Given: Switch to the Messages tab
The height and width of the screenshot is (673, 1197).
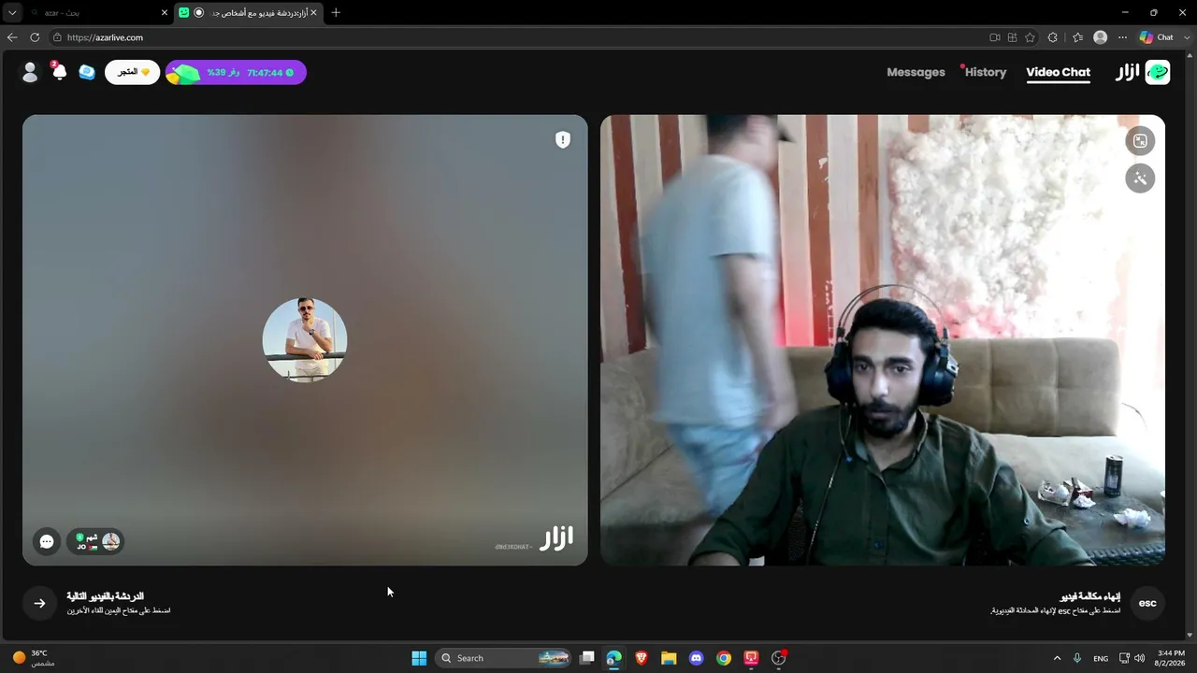Looking at the screenshot, I should pyautogui.click(x=916, y=72).
